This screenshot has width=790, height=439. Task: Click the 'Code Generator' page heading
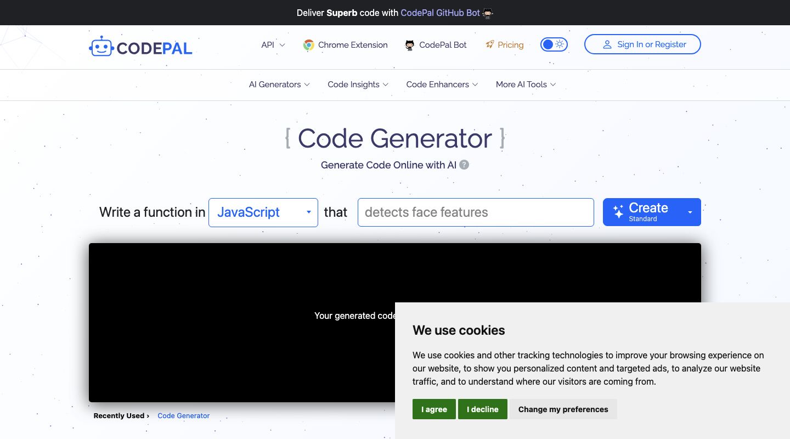click(395, 138)
